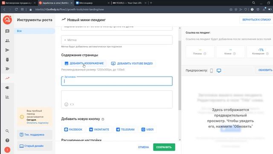The image size is (273, 154).
Task: Select Все in growth tools list
Action: click(x=35, y=31)
